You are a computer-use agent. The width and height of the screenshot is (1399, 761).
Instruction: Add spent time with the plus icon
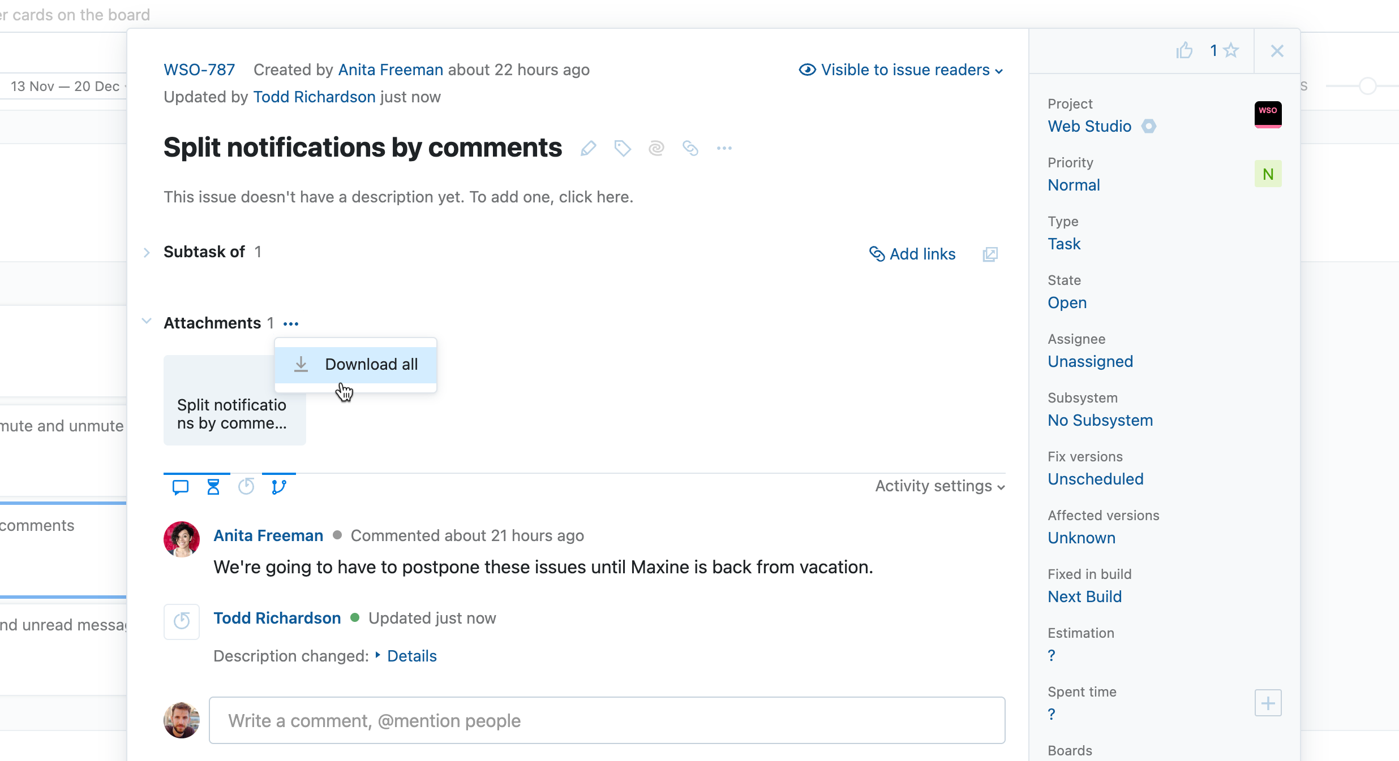tap(1268, 703)
